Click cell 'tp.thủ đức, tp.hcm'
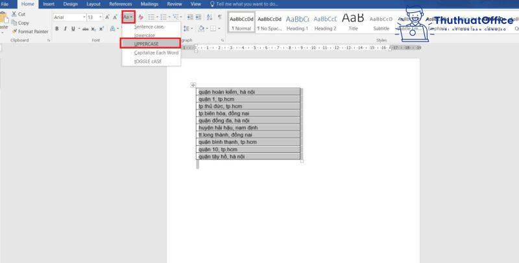This screenshot has width=519, height=263. click(x=248, y=106)
